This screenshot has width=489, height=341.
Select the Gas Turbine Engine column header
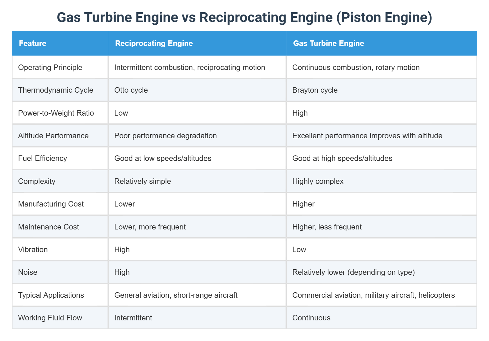pos(328,43)
